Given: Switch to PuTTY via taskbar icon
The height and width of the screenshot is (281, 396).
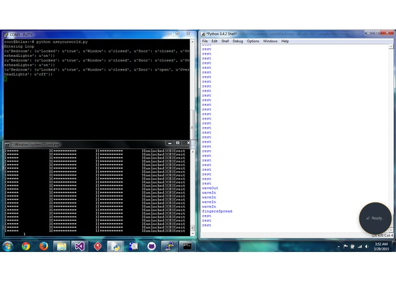Looking at the screenshot, I should click(x=169, y=246).
